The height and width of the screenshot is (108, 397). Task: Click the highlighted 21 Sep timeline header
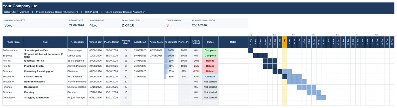click(x=285, y=42)
